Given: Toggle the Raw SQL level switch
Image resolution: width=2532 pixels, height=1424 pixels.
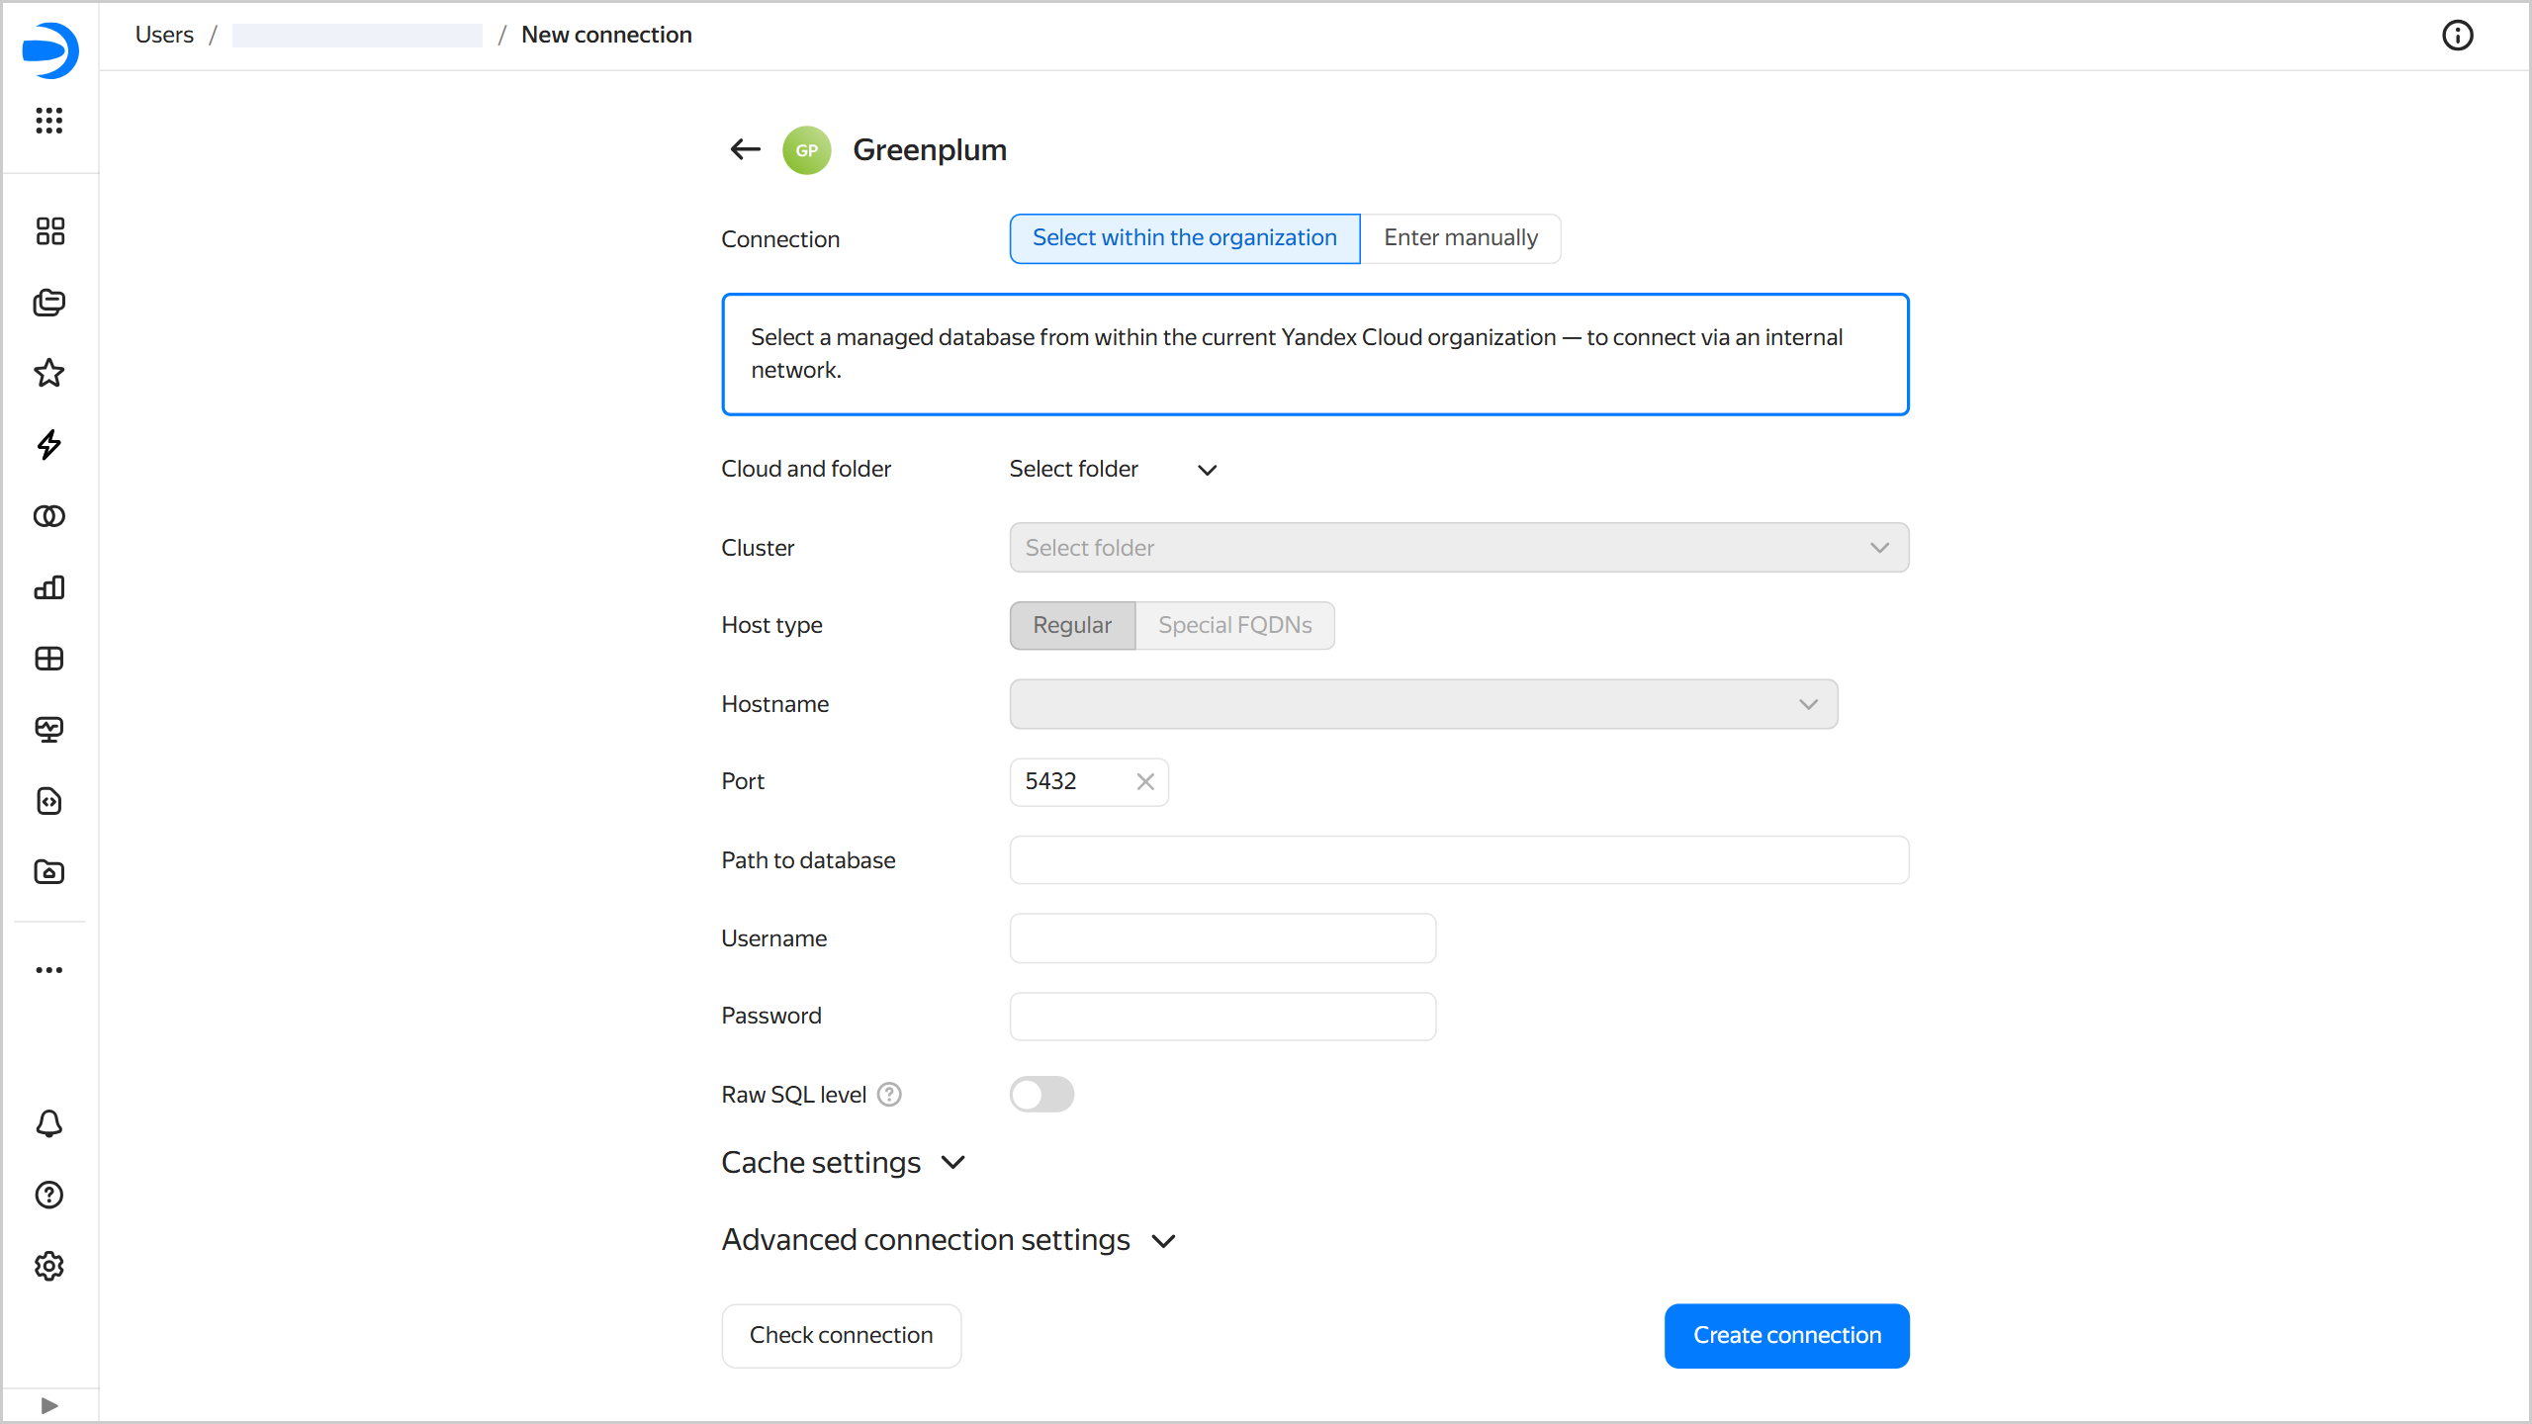Looking at the screenshot, I should click(x=1041, y=1095).
